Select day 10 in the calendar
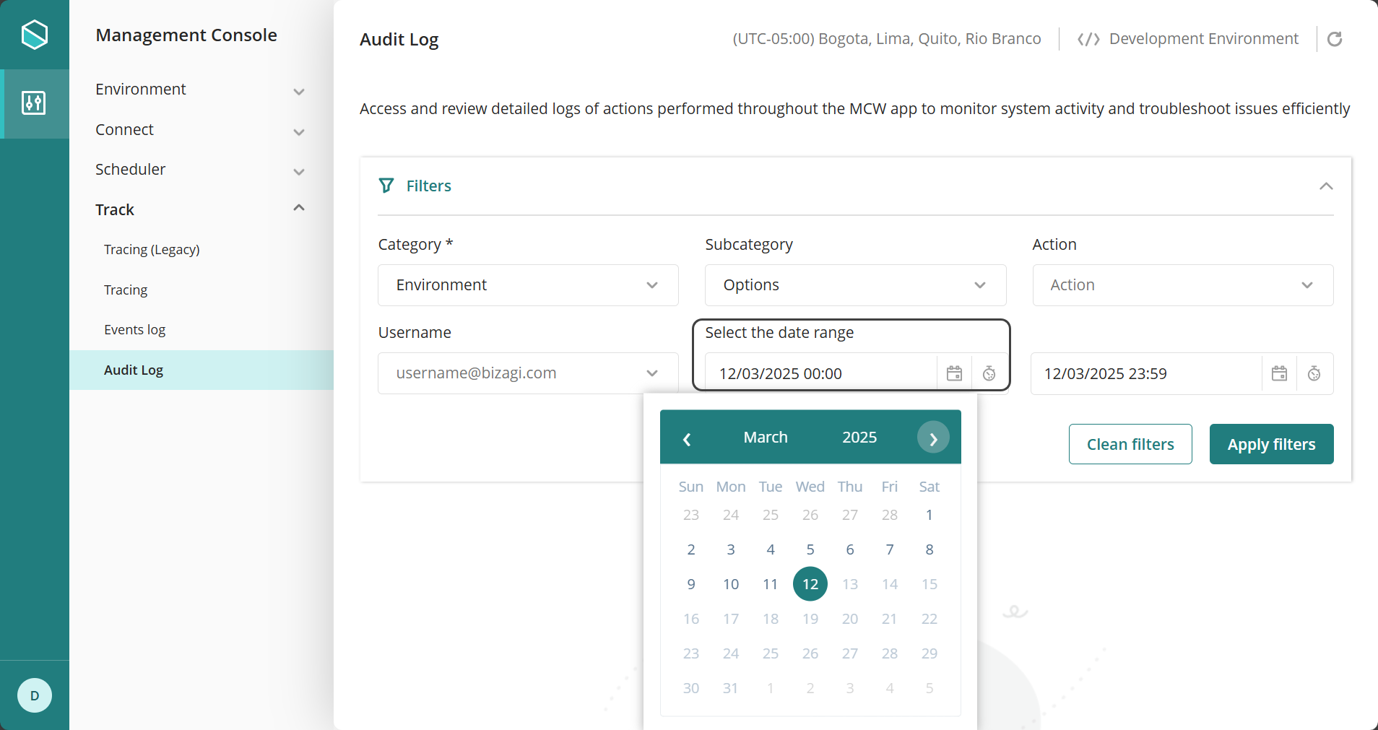Screen dimensions: 1378x730 coord(731,584)
